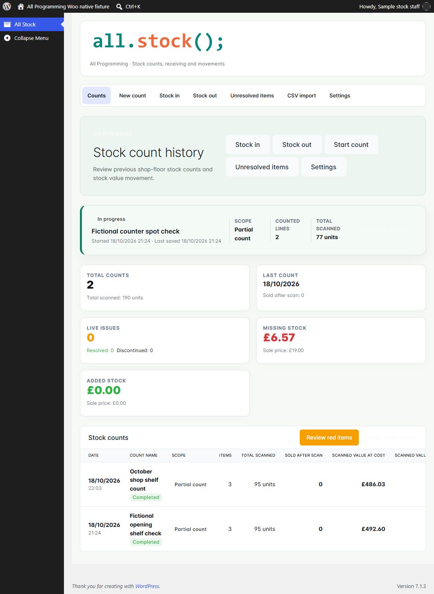Click the Review red items button
Viewport: 434px width, 594px height.
pos(329,438)
